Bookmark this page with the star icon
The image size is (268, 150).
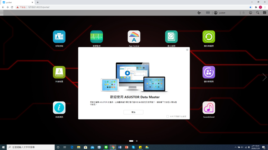pyautogui.click(x=250, y=7)
